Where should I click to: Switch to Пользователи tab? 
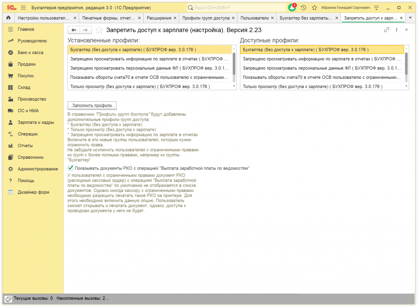(x=255, y=18)
